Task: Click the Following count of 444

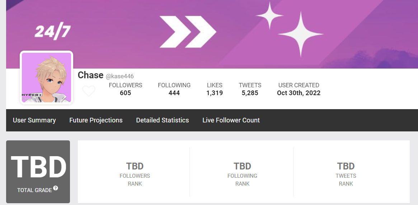Action: pyautogui.click(x=174, y=93)
